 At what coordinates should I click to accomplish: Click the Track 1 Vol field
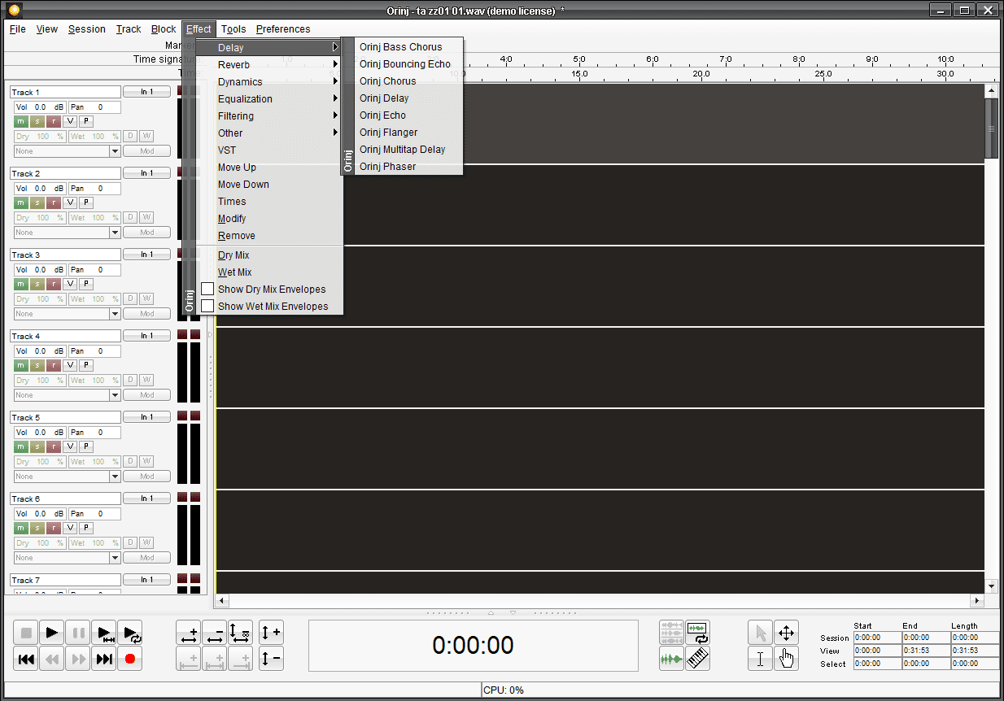click(x=39, y=107)
